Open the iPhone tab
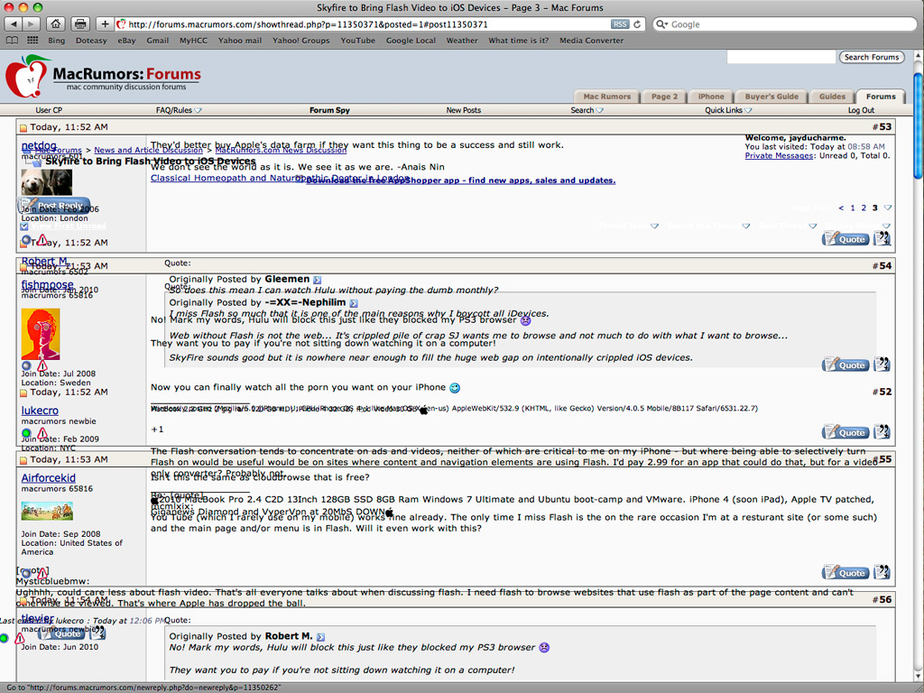The width and height of the screenshot is (924, 693). click(711, 97)
